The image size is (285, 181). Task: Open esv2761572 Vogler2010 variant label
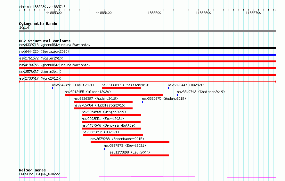point(41,58)
